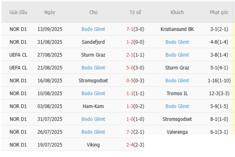
Task: Open Tromso IL team link
Action: [177, 94]
